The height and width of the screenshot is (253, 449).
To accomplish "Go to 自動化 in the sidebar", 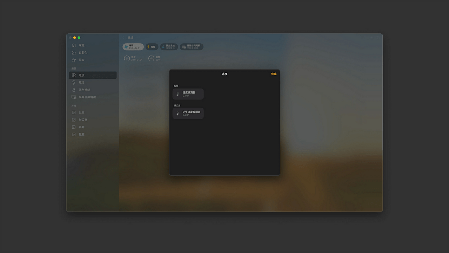I will (x=93, y=53).
